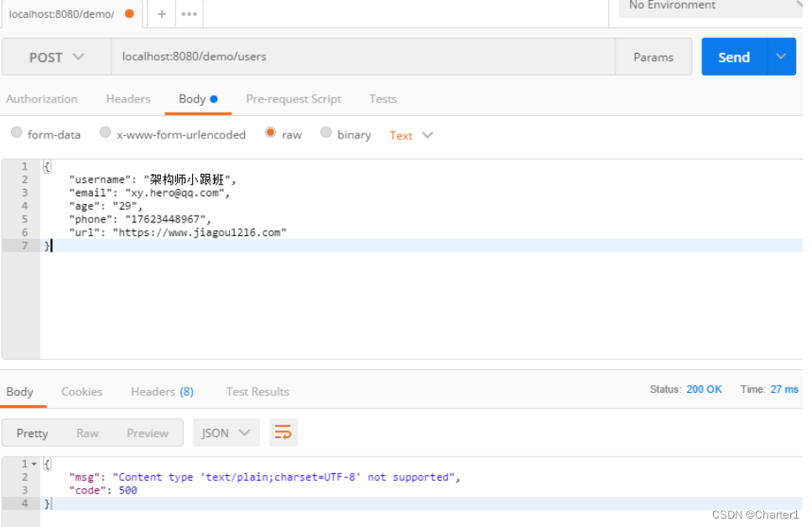
Task: Select the form-data radio button
Action: click(x=17, y=133)
